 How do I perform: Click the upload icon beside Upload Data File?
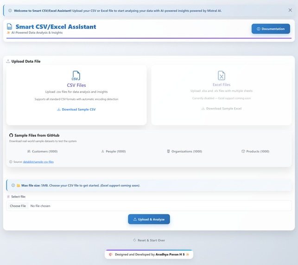pos(8,61)
